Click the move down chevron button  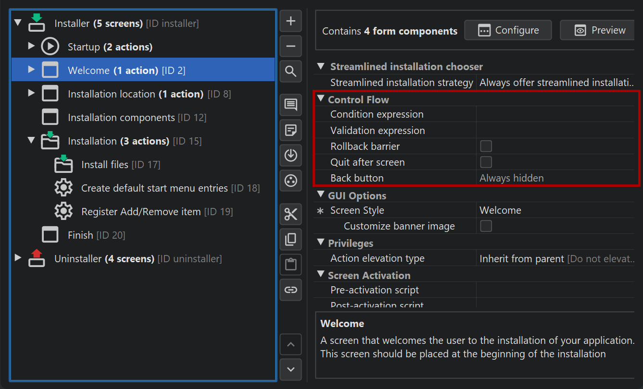click(x=290, y=369)
